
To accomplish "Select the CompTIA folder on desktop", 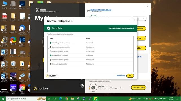I will [x=13, y=17].
